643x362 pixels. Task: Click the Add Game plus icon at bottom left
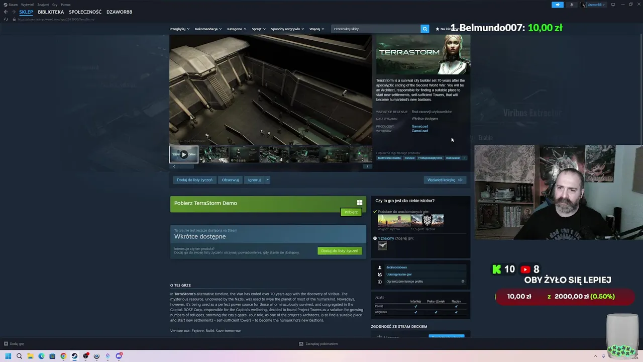[x=6, y=344]
